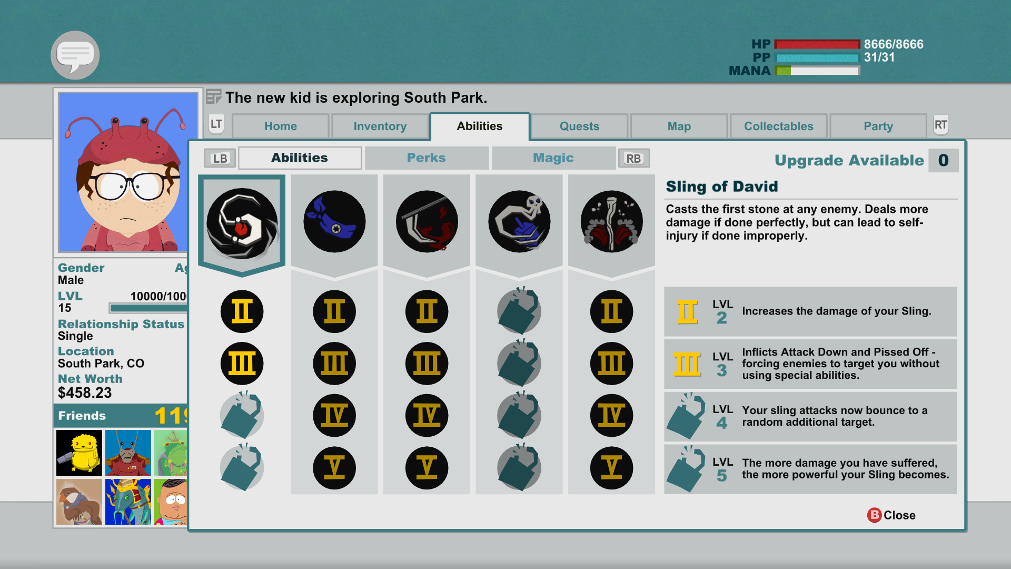Image resolution: width=1011 pixels, height=569 pixels.
Task: Click level III upgrade in last ability column
Action: tap(612, 364)
